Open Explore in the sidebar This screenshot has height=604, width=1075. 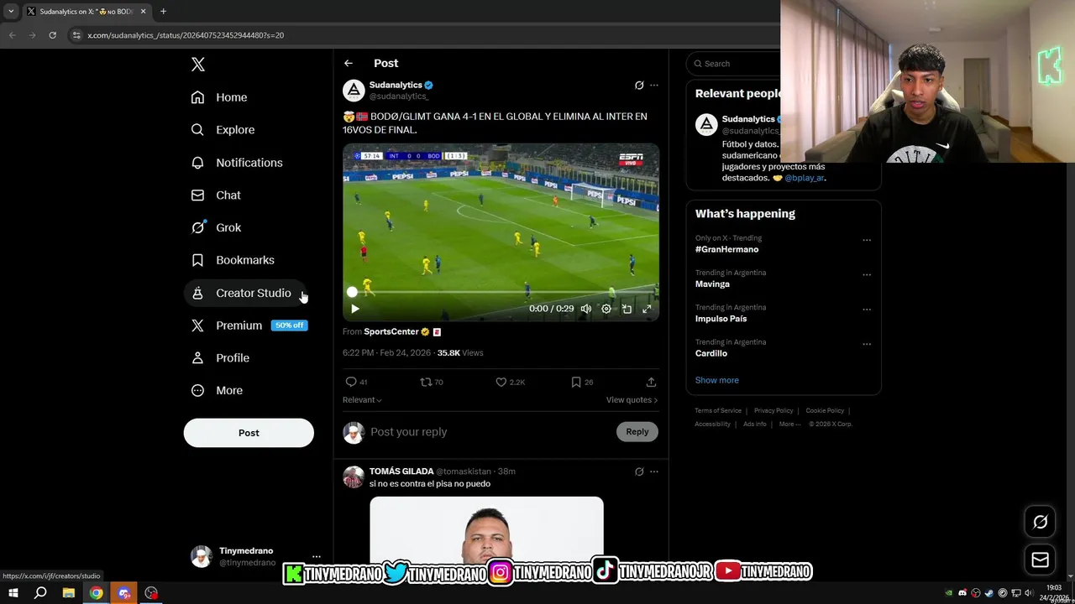click(223, 130)
